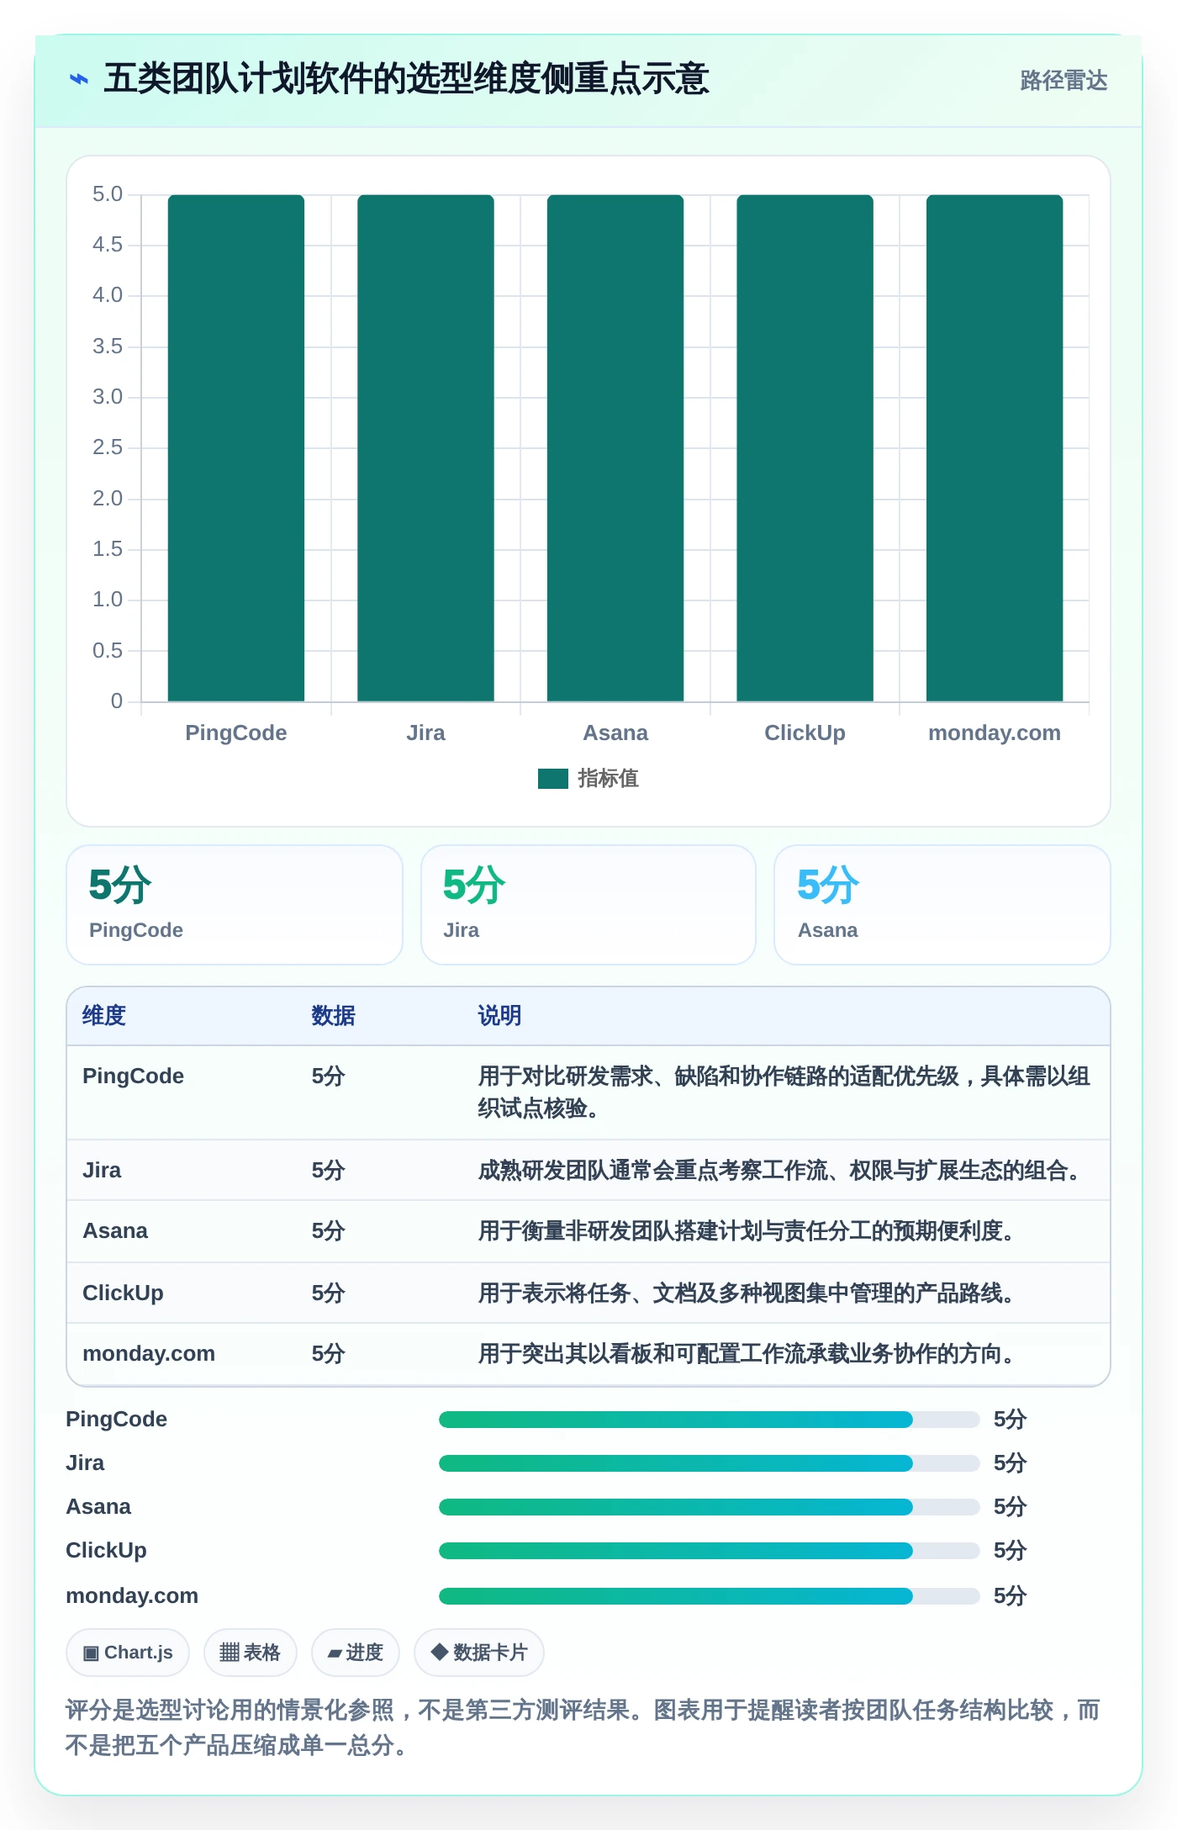
Task: Click the monday.com progress bar
Action: click(710, 1596)
